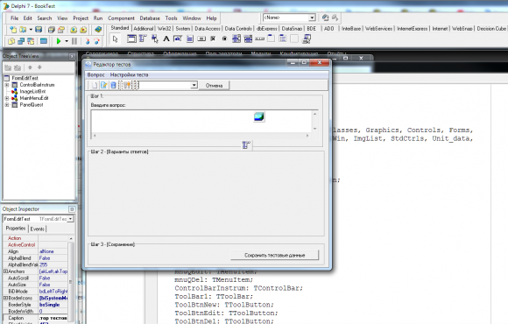Select the CheckBox component in palette
Viewport: 508px width, 324px height.
pyautogui.click(x=213, y=39)
